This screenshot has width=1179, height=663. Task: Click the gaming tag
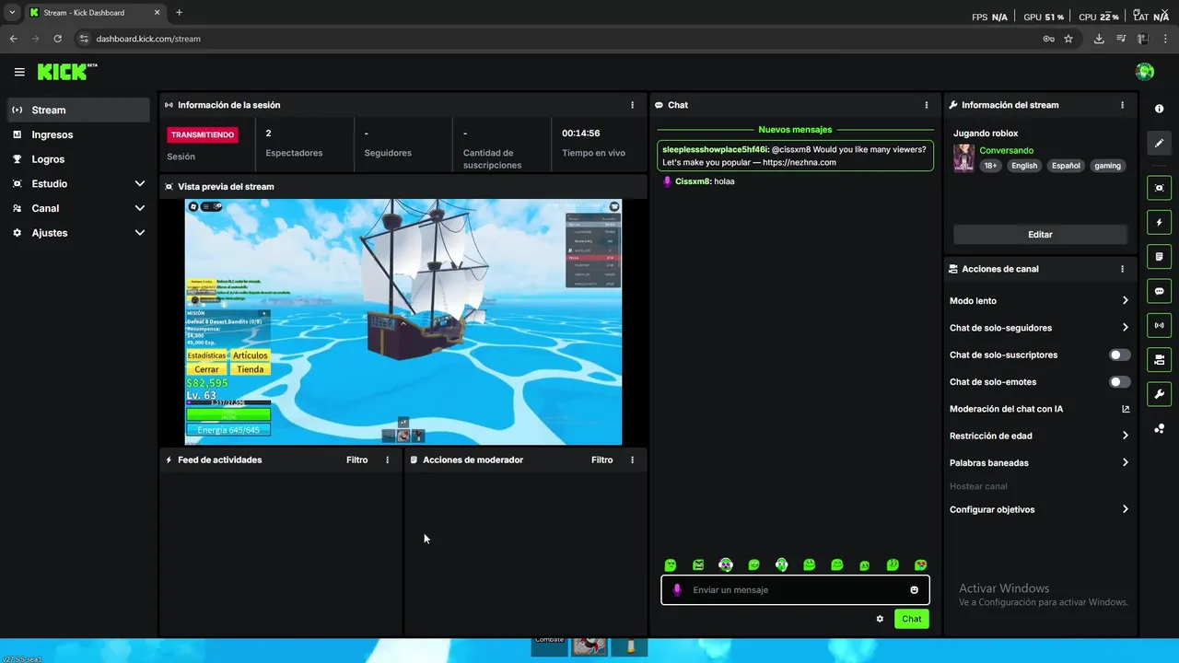1107,166
